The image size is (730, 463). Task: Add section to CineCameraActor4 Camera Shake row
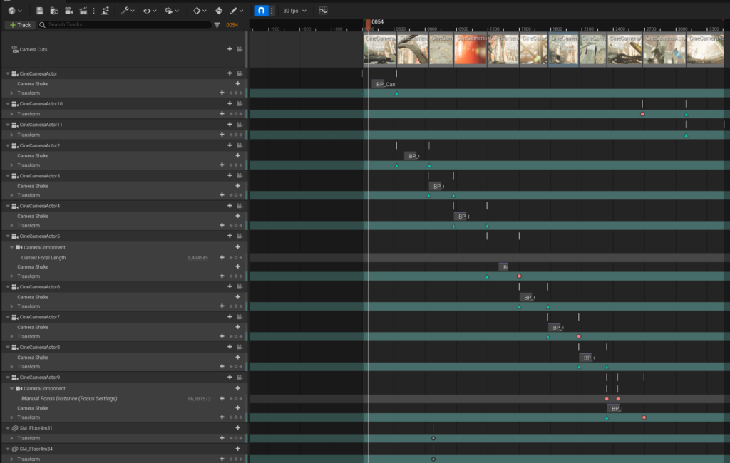click(x=238, y=216)
